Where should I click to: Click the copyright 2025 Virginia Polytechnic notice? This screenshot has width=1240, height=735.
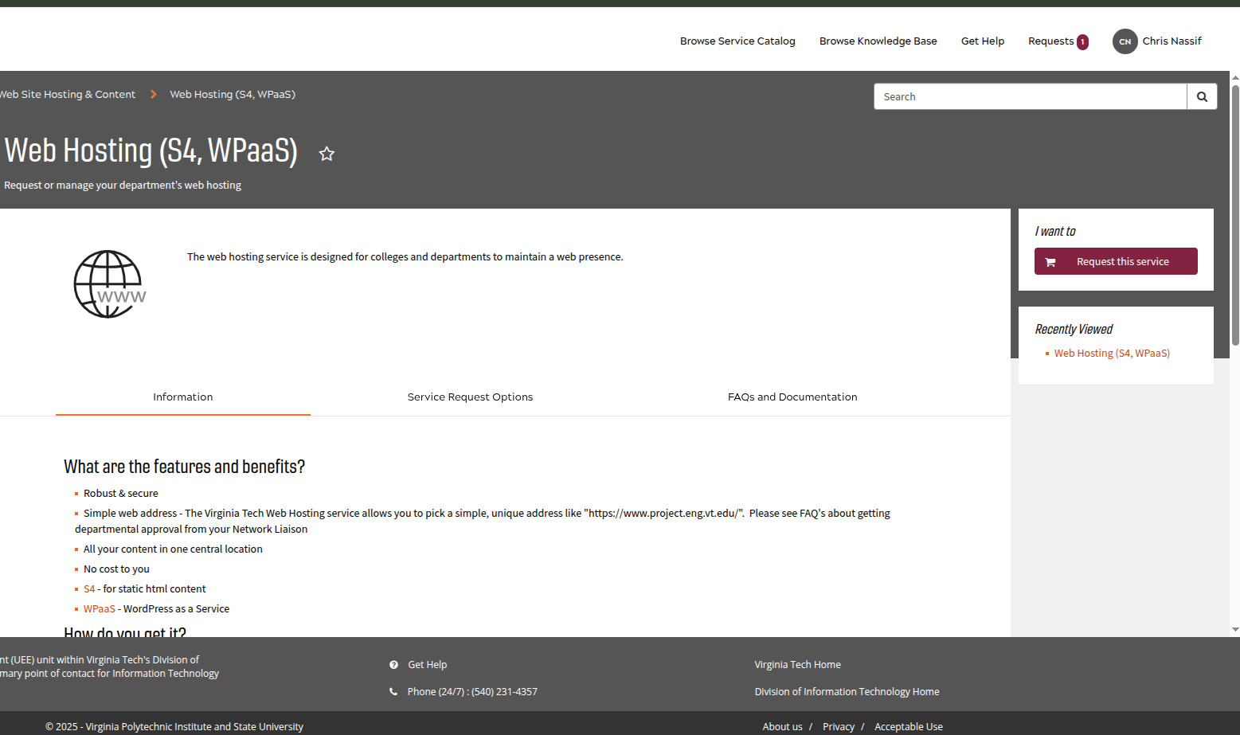pos(174,727)
